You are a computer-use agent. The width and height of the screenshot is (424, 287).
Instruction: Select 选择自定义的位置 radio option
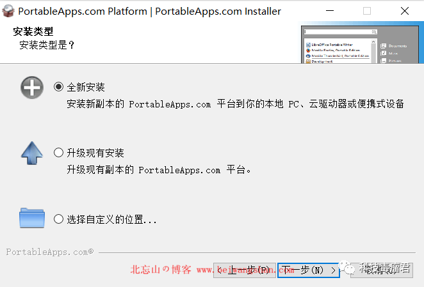[x=58, y=219]
